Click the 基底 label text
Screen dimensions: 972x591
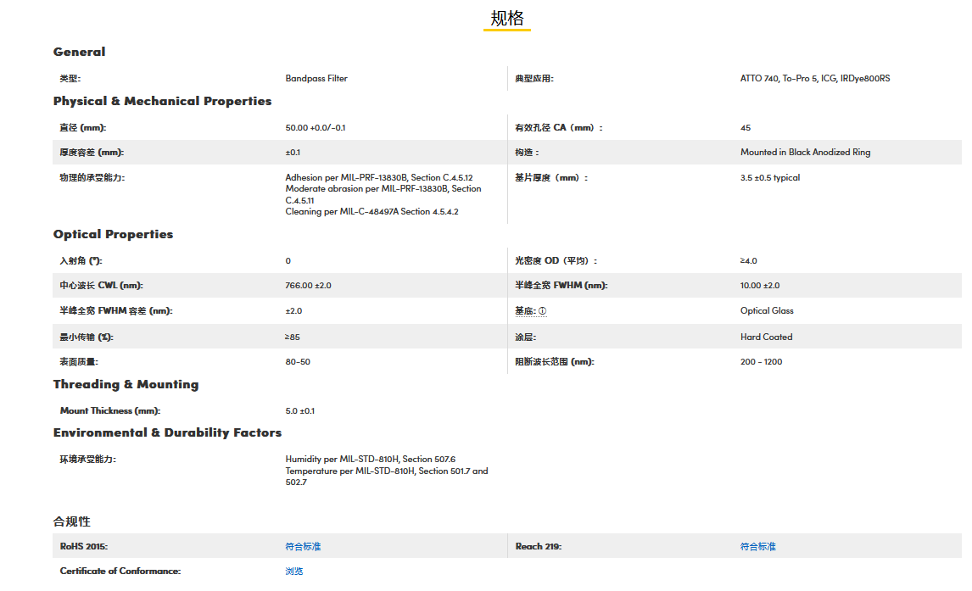(524, 311)
